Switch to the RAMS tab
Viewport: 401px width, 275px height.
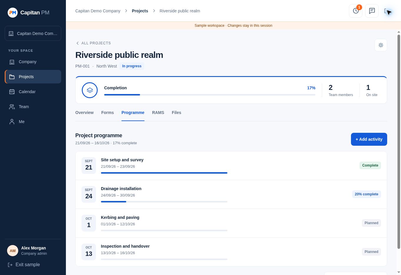tap(158, 113)
